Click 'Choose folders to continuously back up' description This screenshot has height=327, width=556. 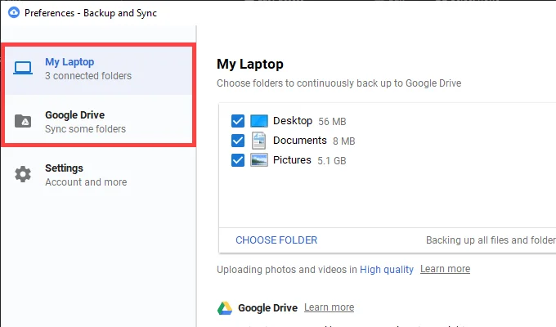339,83
